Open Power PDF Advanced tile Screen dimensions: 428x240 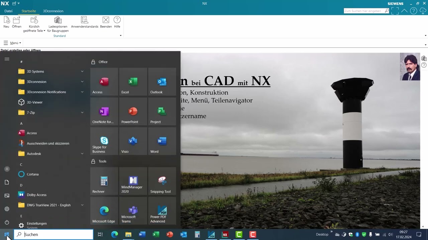162,211
